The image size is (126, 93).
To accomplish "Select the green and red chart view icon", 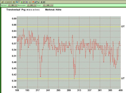I will (22, 2).
